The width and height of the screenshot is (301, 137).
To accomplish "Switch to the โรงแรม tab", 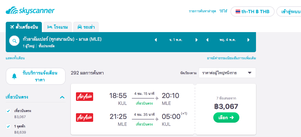I will click(58, 27).
